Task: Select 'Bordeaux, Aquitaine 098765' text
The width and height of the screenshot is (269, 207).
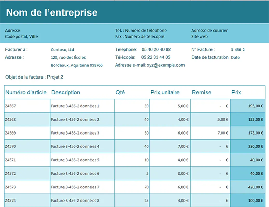Action: [77, 65]
